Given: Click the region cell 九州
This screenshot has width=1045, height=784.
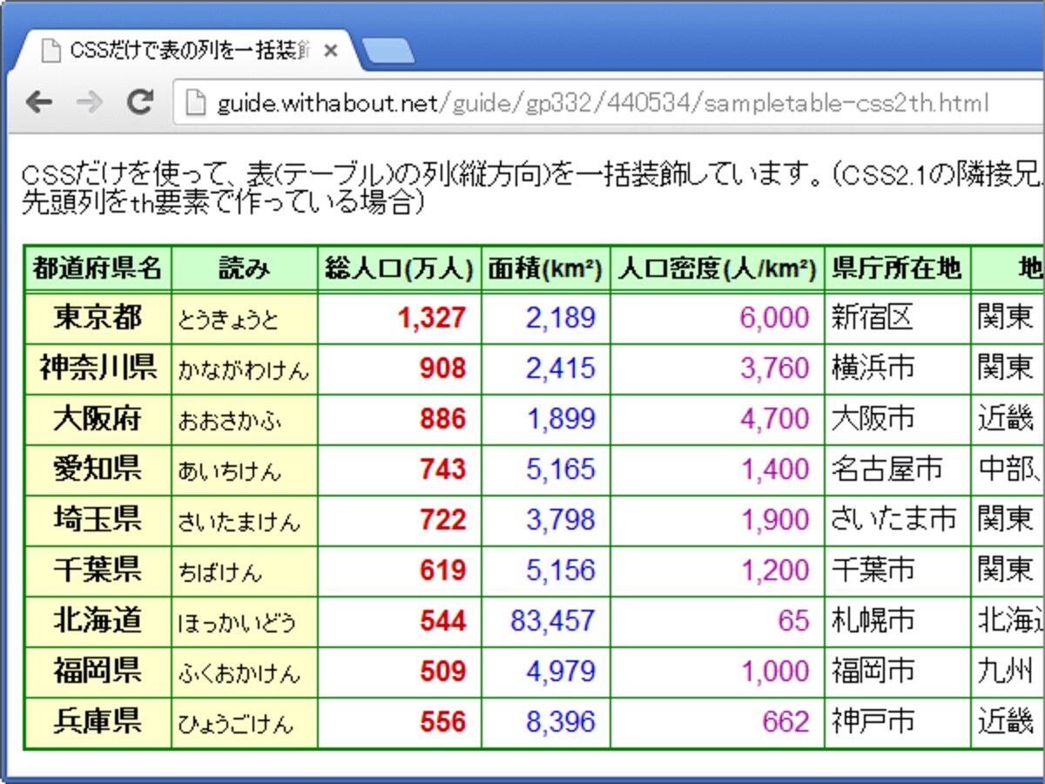Looking at the screenshot, I should 1008,672.
